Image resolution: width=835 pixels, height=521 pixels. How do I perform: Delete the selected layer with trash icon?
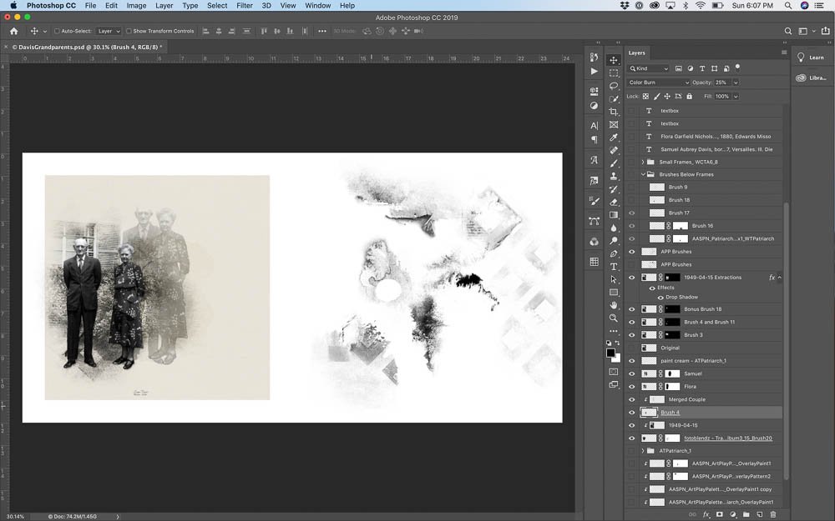772,514
